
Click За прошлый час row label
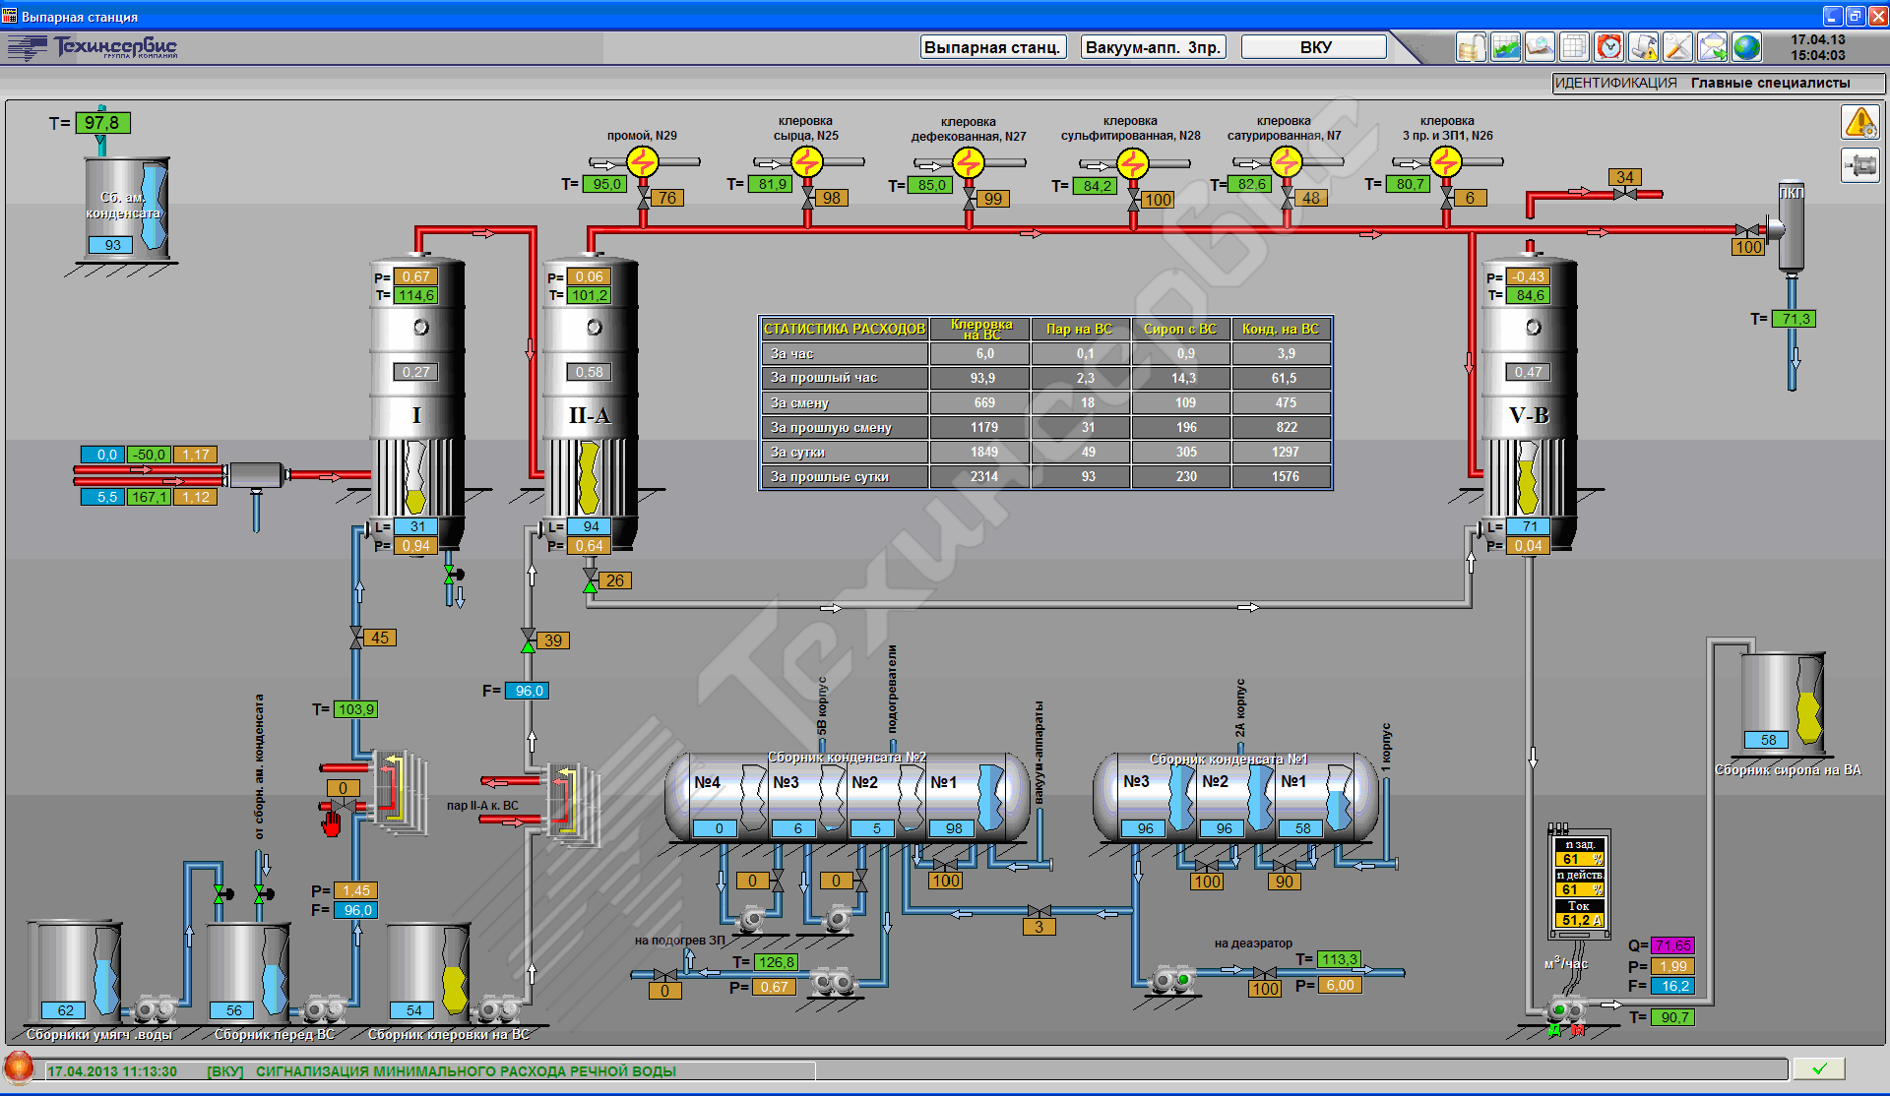[845, 378]
